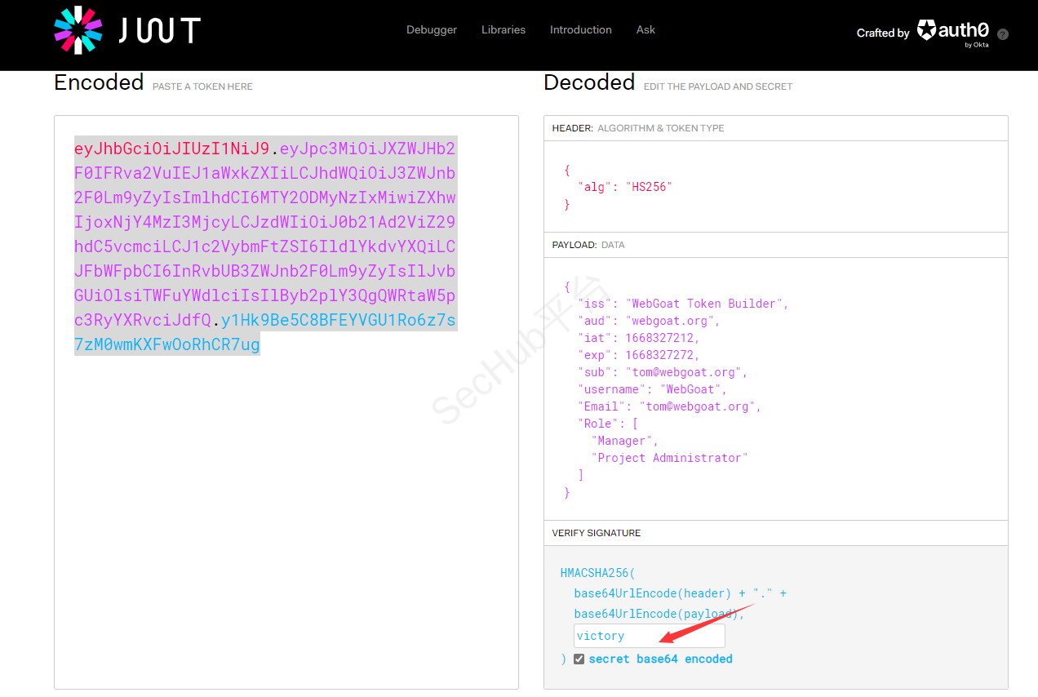The image size is (1038, 697).
Task: Click the JWT wordmark in the header
Action: coord(160,31)
